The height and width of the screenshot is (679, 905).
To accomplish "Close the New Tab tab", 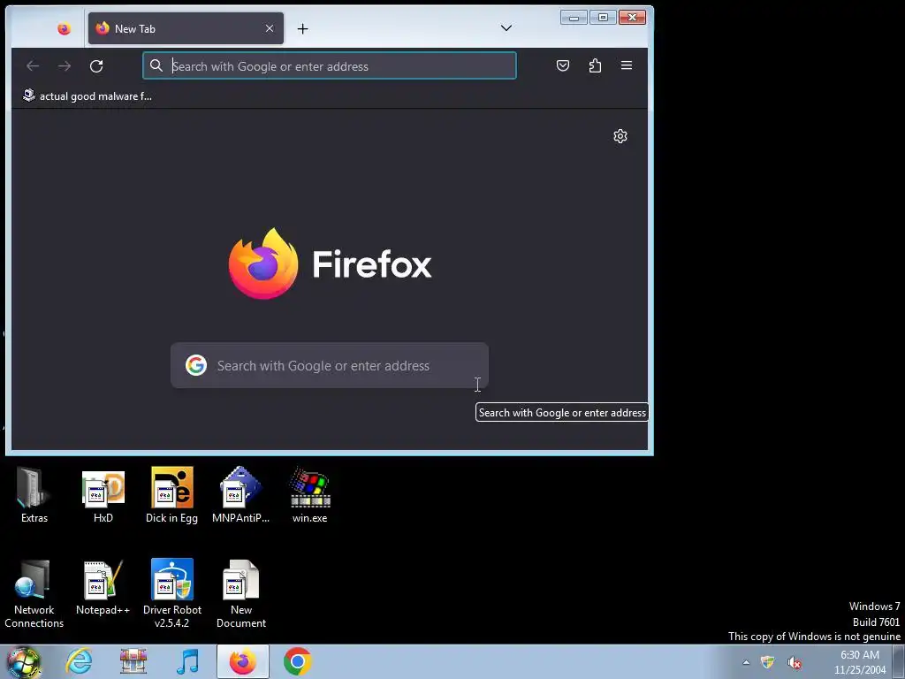I will 270,28.
